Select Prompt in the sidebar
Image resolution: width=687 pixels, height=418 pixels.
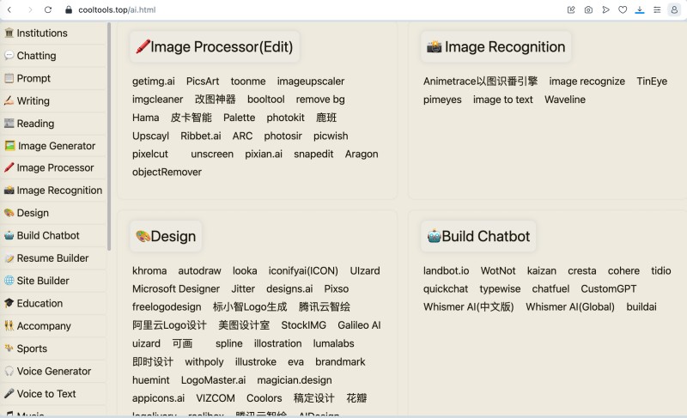point(53,78)
